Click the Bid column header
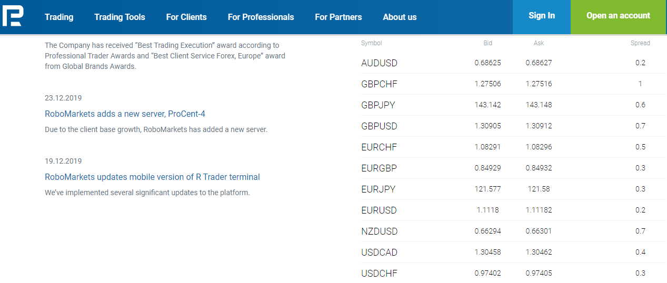The height and width of the screenshot is (283, 667). pos(488,43)
